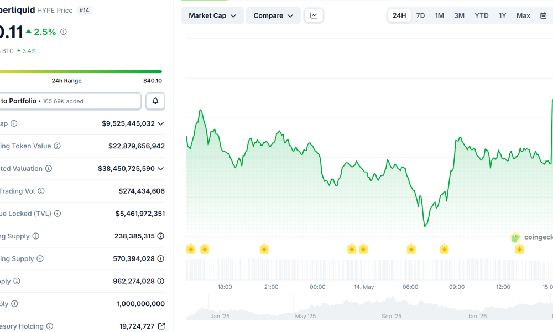Click the 24h Range progress bar
553x332 pixels.
coord(81,71)
